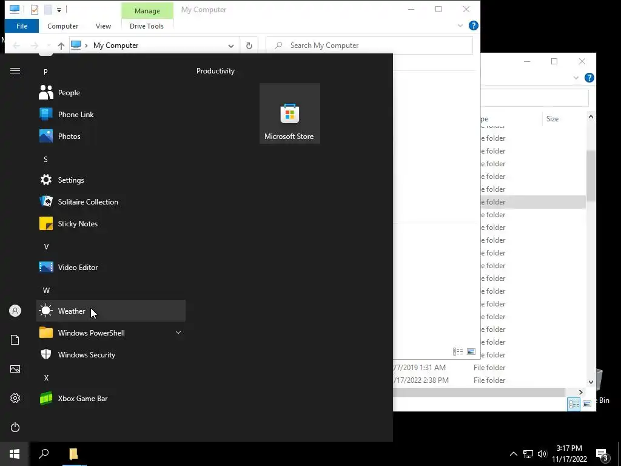621x466 pixels.
Task: Switch to details view in back window
Action: (x=574, y=404)
